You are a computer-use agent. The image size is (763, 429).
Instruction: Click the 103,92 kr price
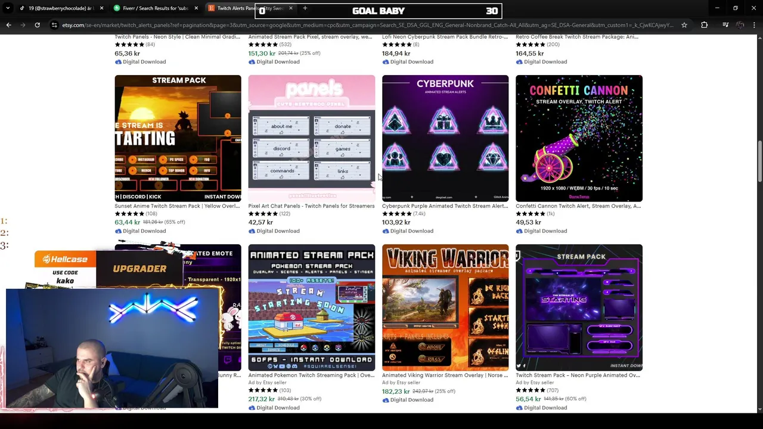click(396, 222)
